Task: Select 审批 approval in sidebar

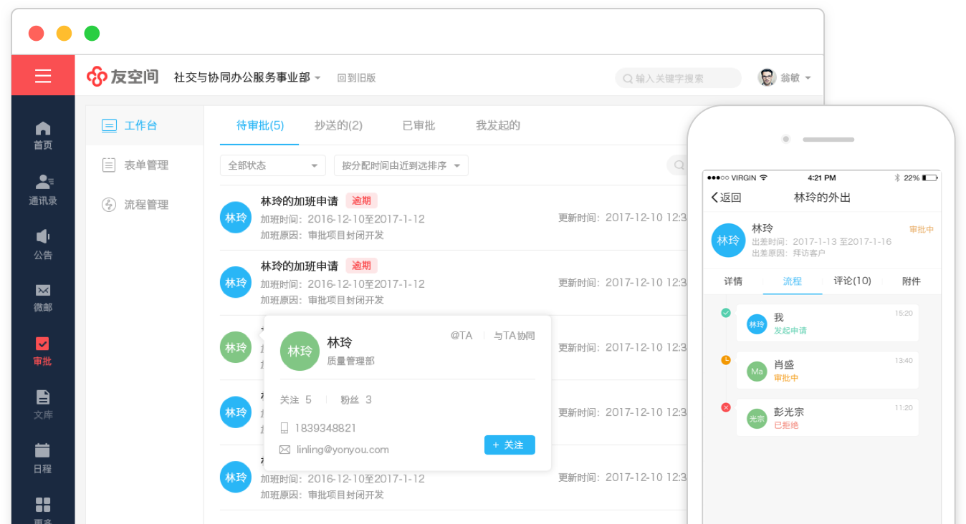Action: (x=43, y=351)
